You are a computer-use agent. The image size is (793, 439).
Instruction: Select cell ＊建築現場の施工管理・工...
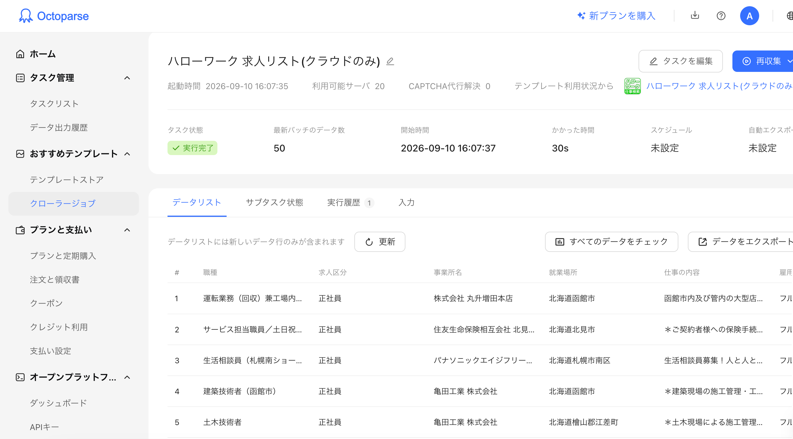713,391
